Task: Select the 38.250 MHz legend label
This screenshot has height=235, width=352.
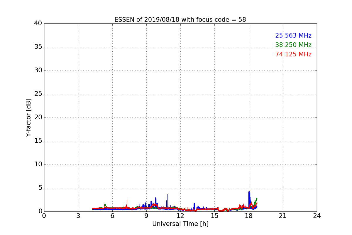Action: click(293, 45)
